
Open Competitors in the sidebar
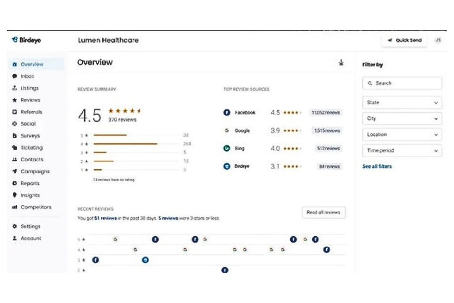36,207
